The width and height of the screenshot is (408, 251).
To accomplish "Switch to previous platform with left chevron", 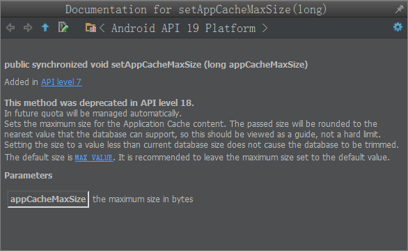I will (x=102, y=28).
